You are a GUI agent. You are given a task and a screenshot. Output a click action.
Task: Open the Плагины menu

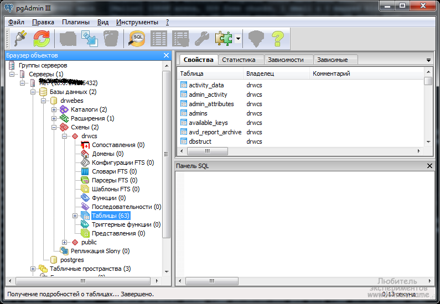76,22
